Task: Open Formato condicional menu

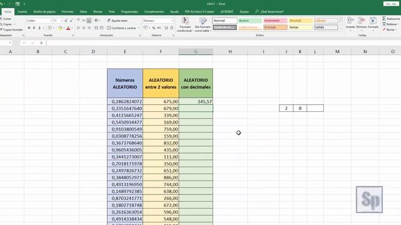Action: 185,25
